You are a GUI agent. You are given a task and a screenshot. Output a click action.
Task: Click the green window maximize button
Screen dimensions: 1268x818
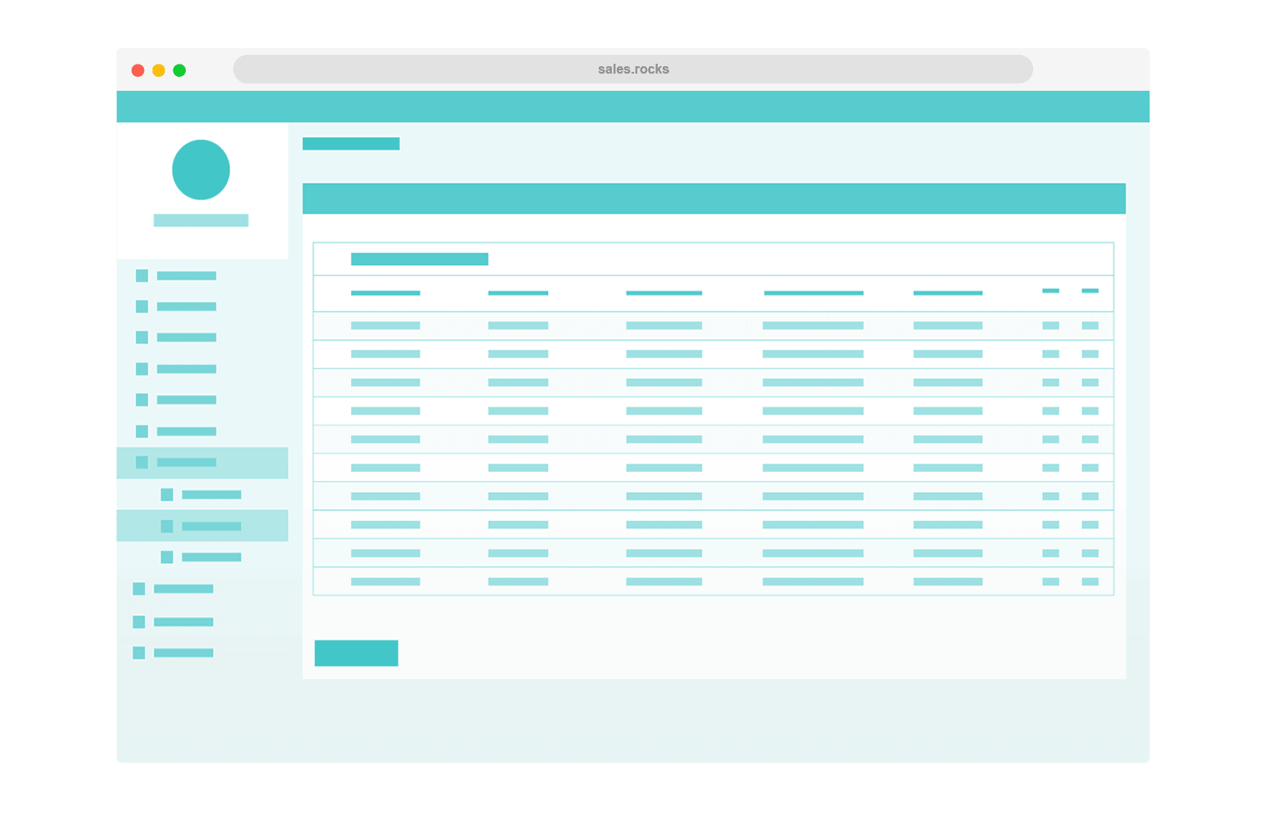pyautogui.click(x=179, y=70)
